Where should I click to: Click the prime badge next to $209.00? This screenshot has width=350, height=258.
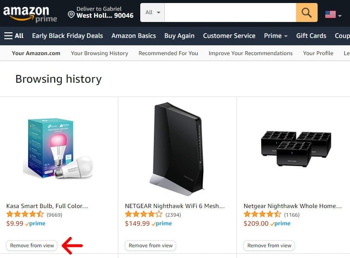[x=281, y=224]
